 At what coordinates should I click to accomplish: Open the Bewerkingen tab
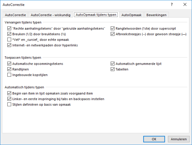coord(156,15)
